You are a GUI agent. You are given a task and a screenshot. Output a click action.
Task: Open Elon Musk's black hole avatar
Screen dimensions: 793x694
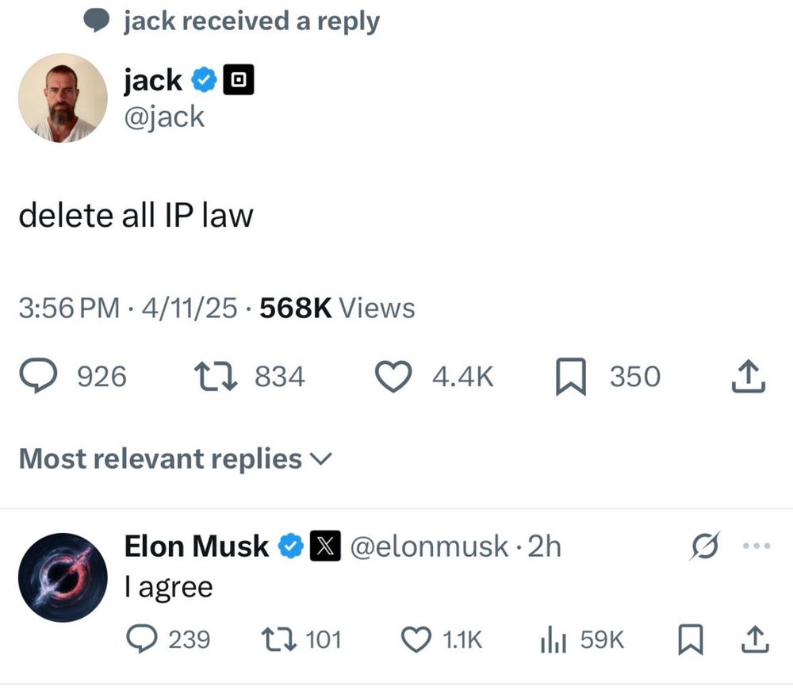coord(63,577)
